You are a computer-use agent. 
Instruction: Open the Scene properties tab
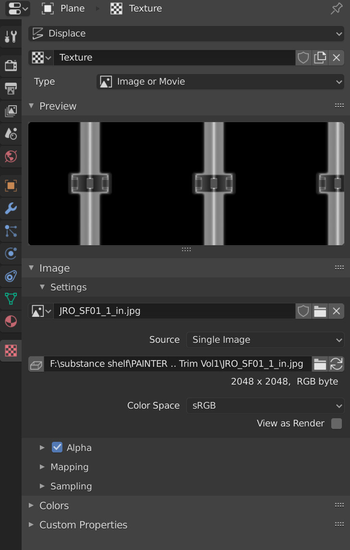pyautogui.click(x=11, y=134)
